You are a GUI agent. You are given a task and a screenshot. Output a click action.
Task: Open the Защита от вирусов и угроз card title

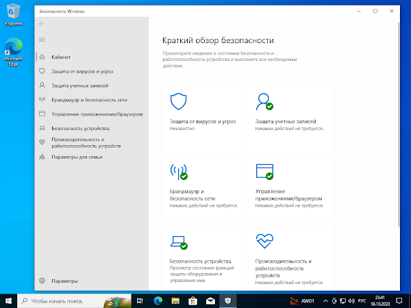coord(203,122)
